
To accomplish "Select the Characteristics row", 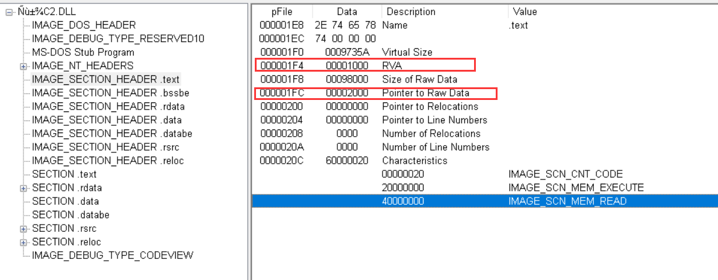I will [x=414, y=161].
